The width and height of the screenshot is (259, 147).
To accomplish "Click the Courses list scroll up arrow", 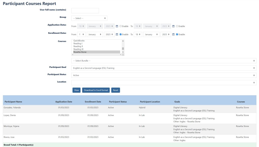I will click(x=123, y=41).
